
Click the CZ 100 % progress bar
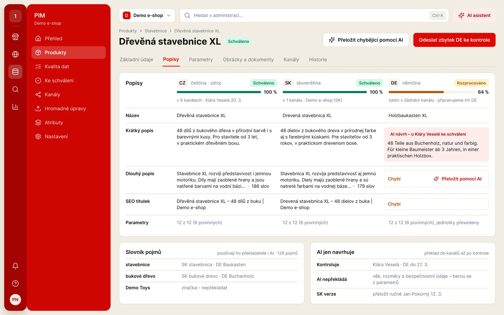(x=219, y=92)
